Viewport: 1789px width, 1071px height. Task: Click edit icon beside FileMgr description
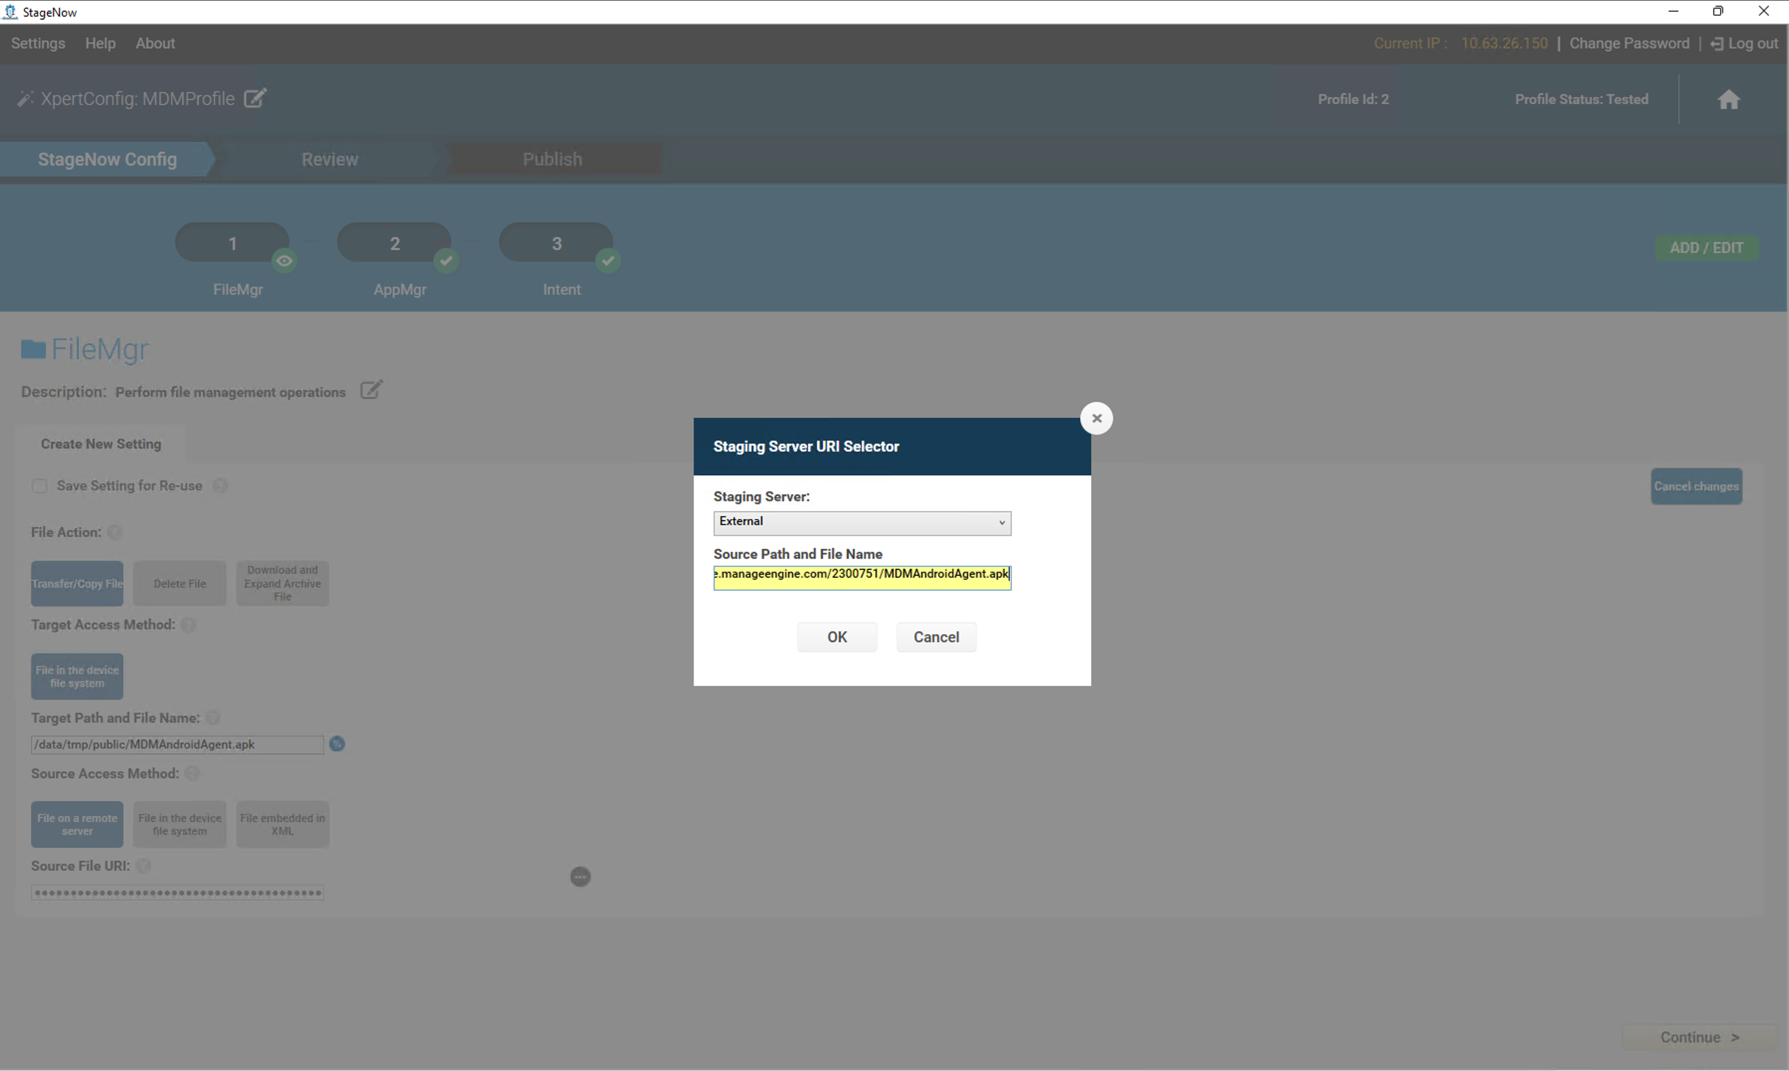(x=371, y=390)
